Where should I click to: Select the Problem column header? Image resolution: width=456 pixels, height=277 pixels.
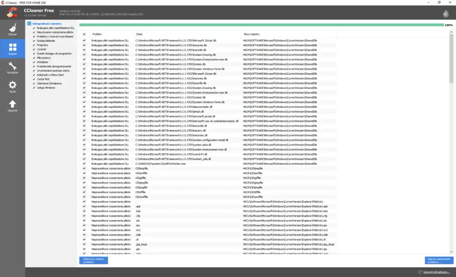[97, 34]
